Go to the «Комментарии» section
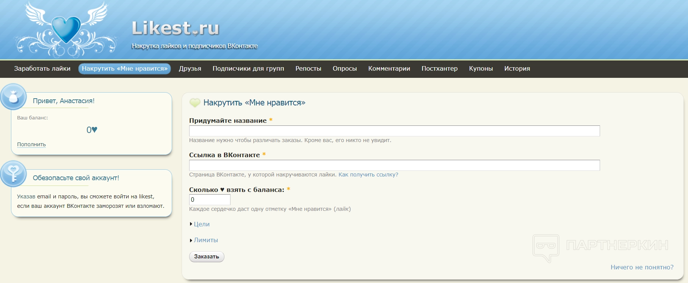 coord(389,68)
